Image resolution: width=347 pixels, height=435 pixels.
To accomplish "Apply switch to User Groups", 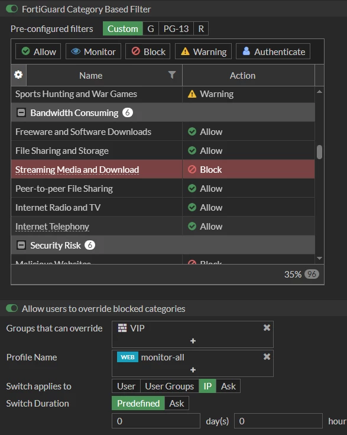I will [169, 386].
